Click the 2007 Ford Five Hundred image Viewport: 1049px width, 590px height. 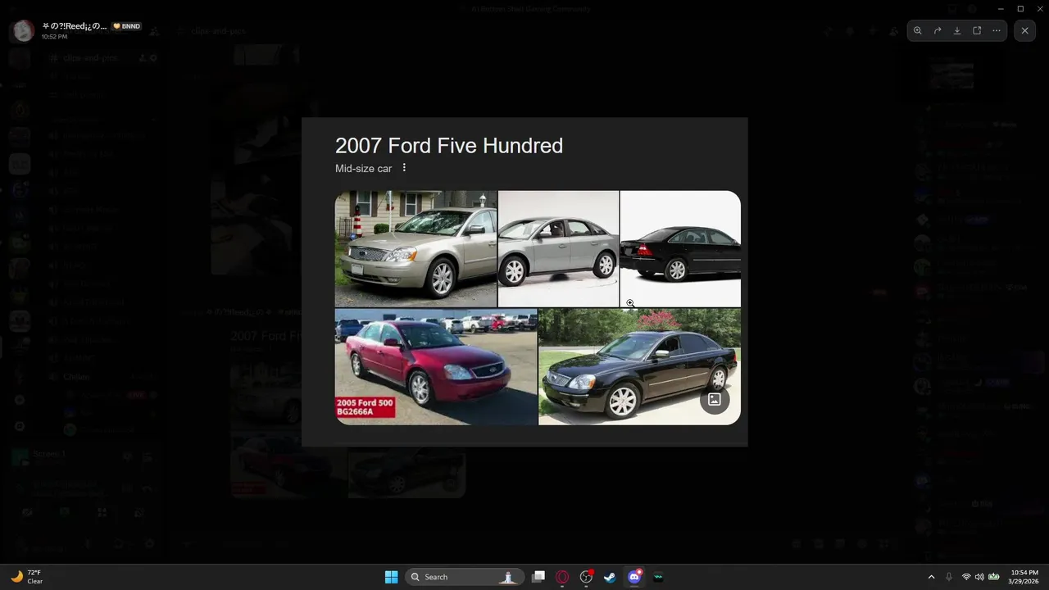point(524,282)
